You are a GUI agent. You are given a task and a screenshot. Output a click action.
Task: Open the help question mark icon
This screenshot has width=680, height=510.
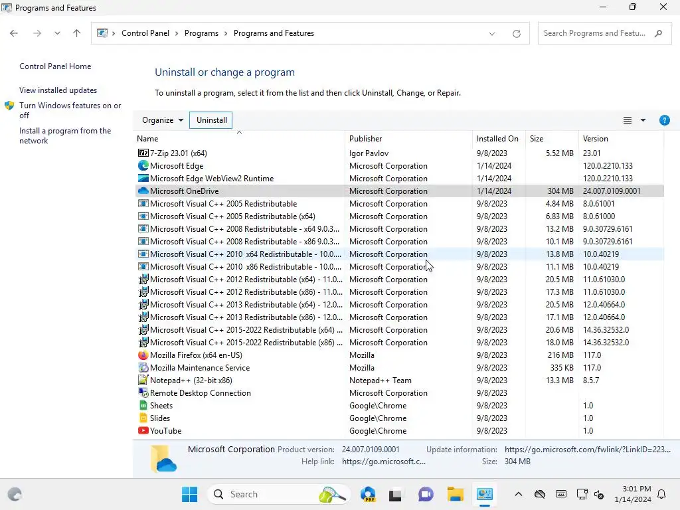(x=664, y=120)
